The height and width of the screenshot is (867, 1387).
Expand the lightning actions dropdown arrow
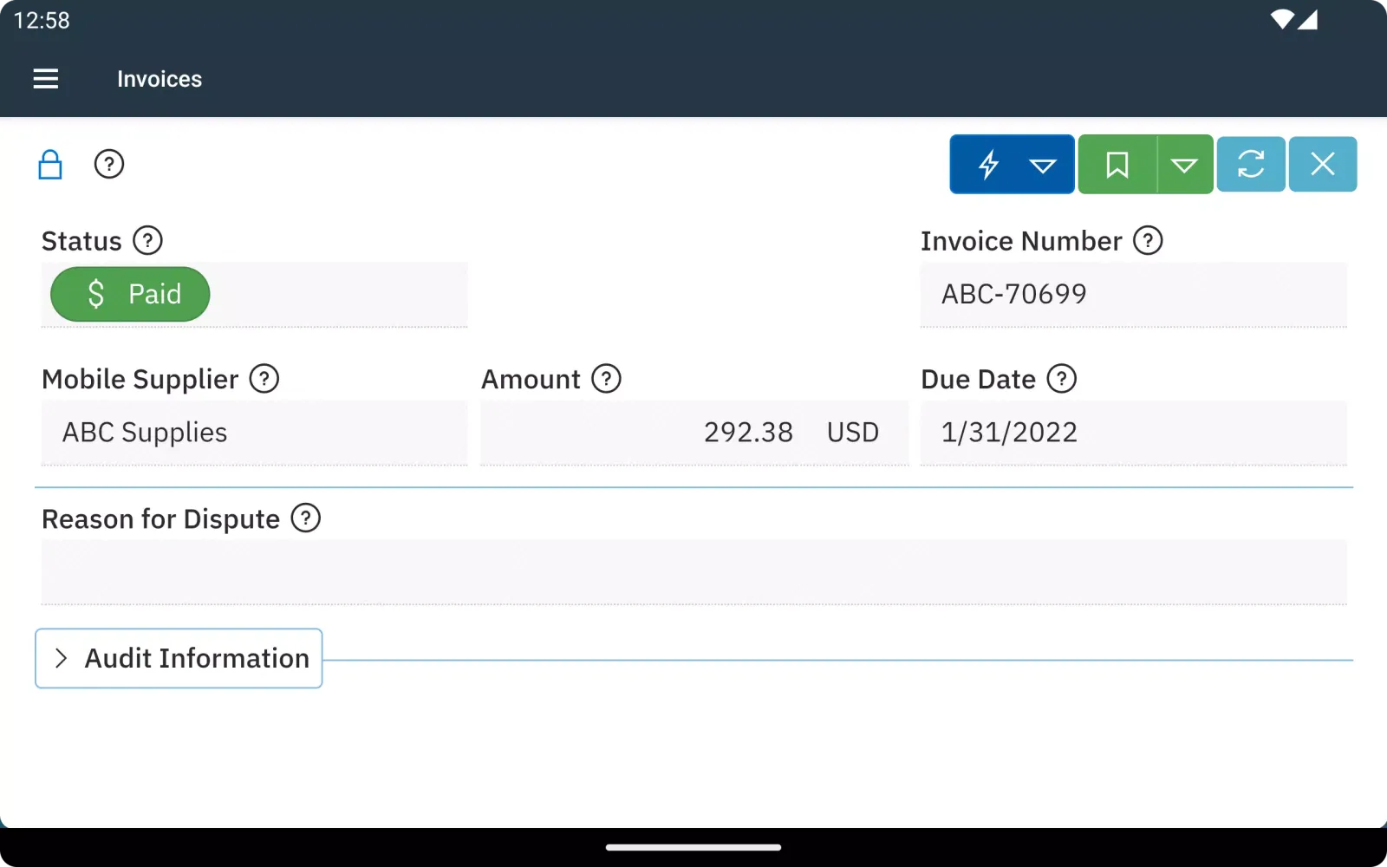1043,165
